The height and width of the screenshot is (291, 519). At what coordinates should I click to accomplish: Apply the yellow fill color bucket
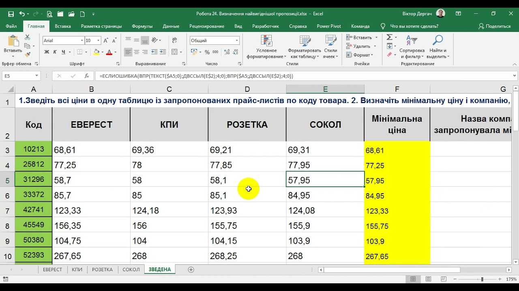pyautogui.click(x=96, y=52)
